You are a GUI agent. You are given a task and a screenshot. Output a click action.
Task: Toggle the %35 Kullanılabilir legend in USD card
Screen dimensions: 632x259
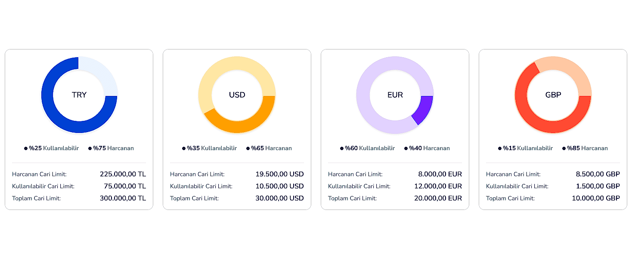pos(210,148)
